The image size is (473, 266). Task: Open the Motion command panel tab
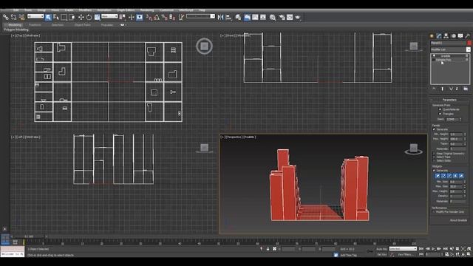(x=453, y=36)
